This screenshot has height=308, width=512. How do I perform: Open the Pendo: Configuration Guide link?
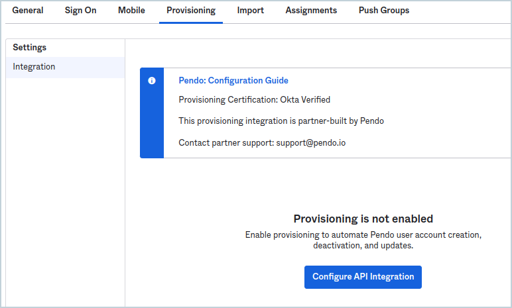(233, 80)
